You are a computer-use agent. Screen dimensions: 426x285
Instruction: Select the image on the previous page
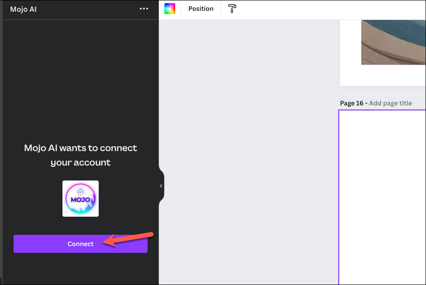(393, 42)
